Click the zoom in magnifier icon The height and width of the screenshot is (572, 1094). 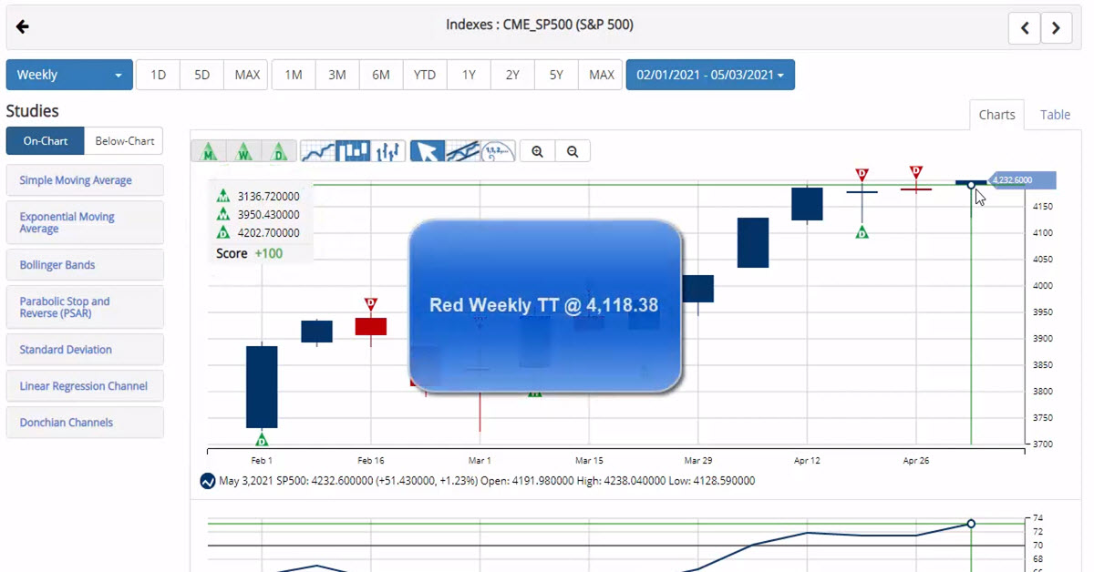(x=538, y=151)
